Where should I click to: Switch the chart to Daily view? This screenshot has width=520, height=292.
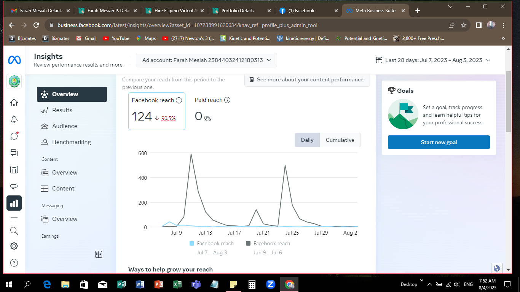[307, 140]
